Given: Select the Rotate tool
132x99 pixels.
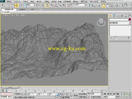Looking at the screenshot, I should coord(21,5).
